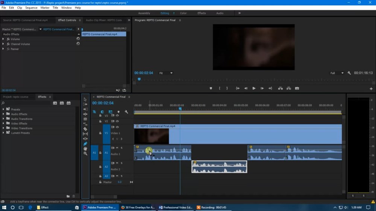Toggle V2 track output eye
Viewport: 376px width, 211px height.
point(117,121)
